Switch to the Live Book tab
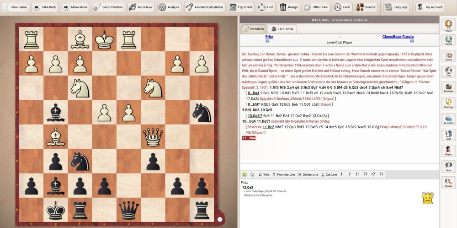 click(283, 29)
